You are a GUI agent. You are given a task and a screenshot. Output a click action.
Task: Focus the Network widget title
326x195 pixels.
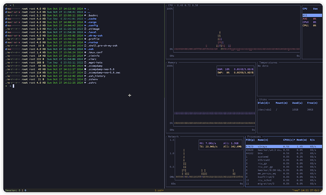(x=173, y=136)
